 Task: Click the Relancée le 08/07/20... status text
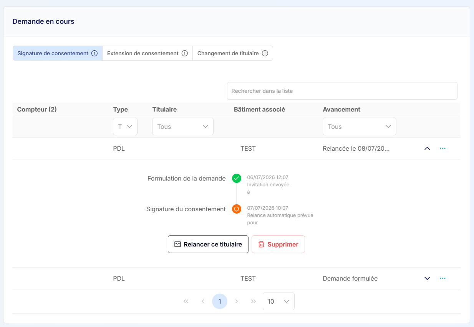click(x=356, y=148)
